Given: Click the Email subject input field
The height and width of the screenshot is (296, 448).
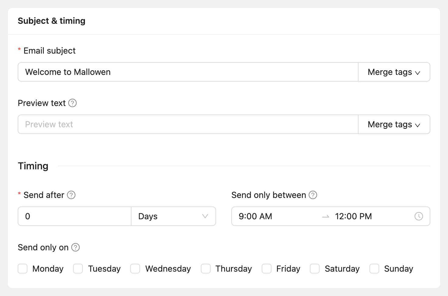Looking at the screenshot, I should coord(188,72).
